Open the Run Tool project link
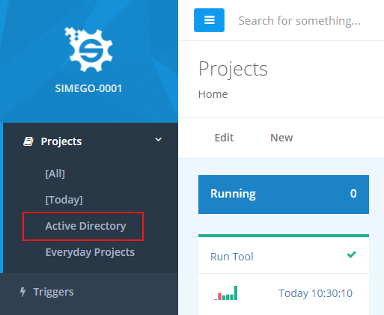 tap(232, 257)
